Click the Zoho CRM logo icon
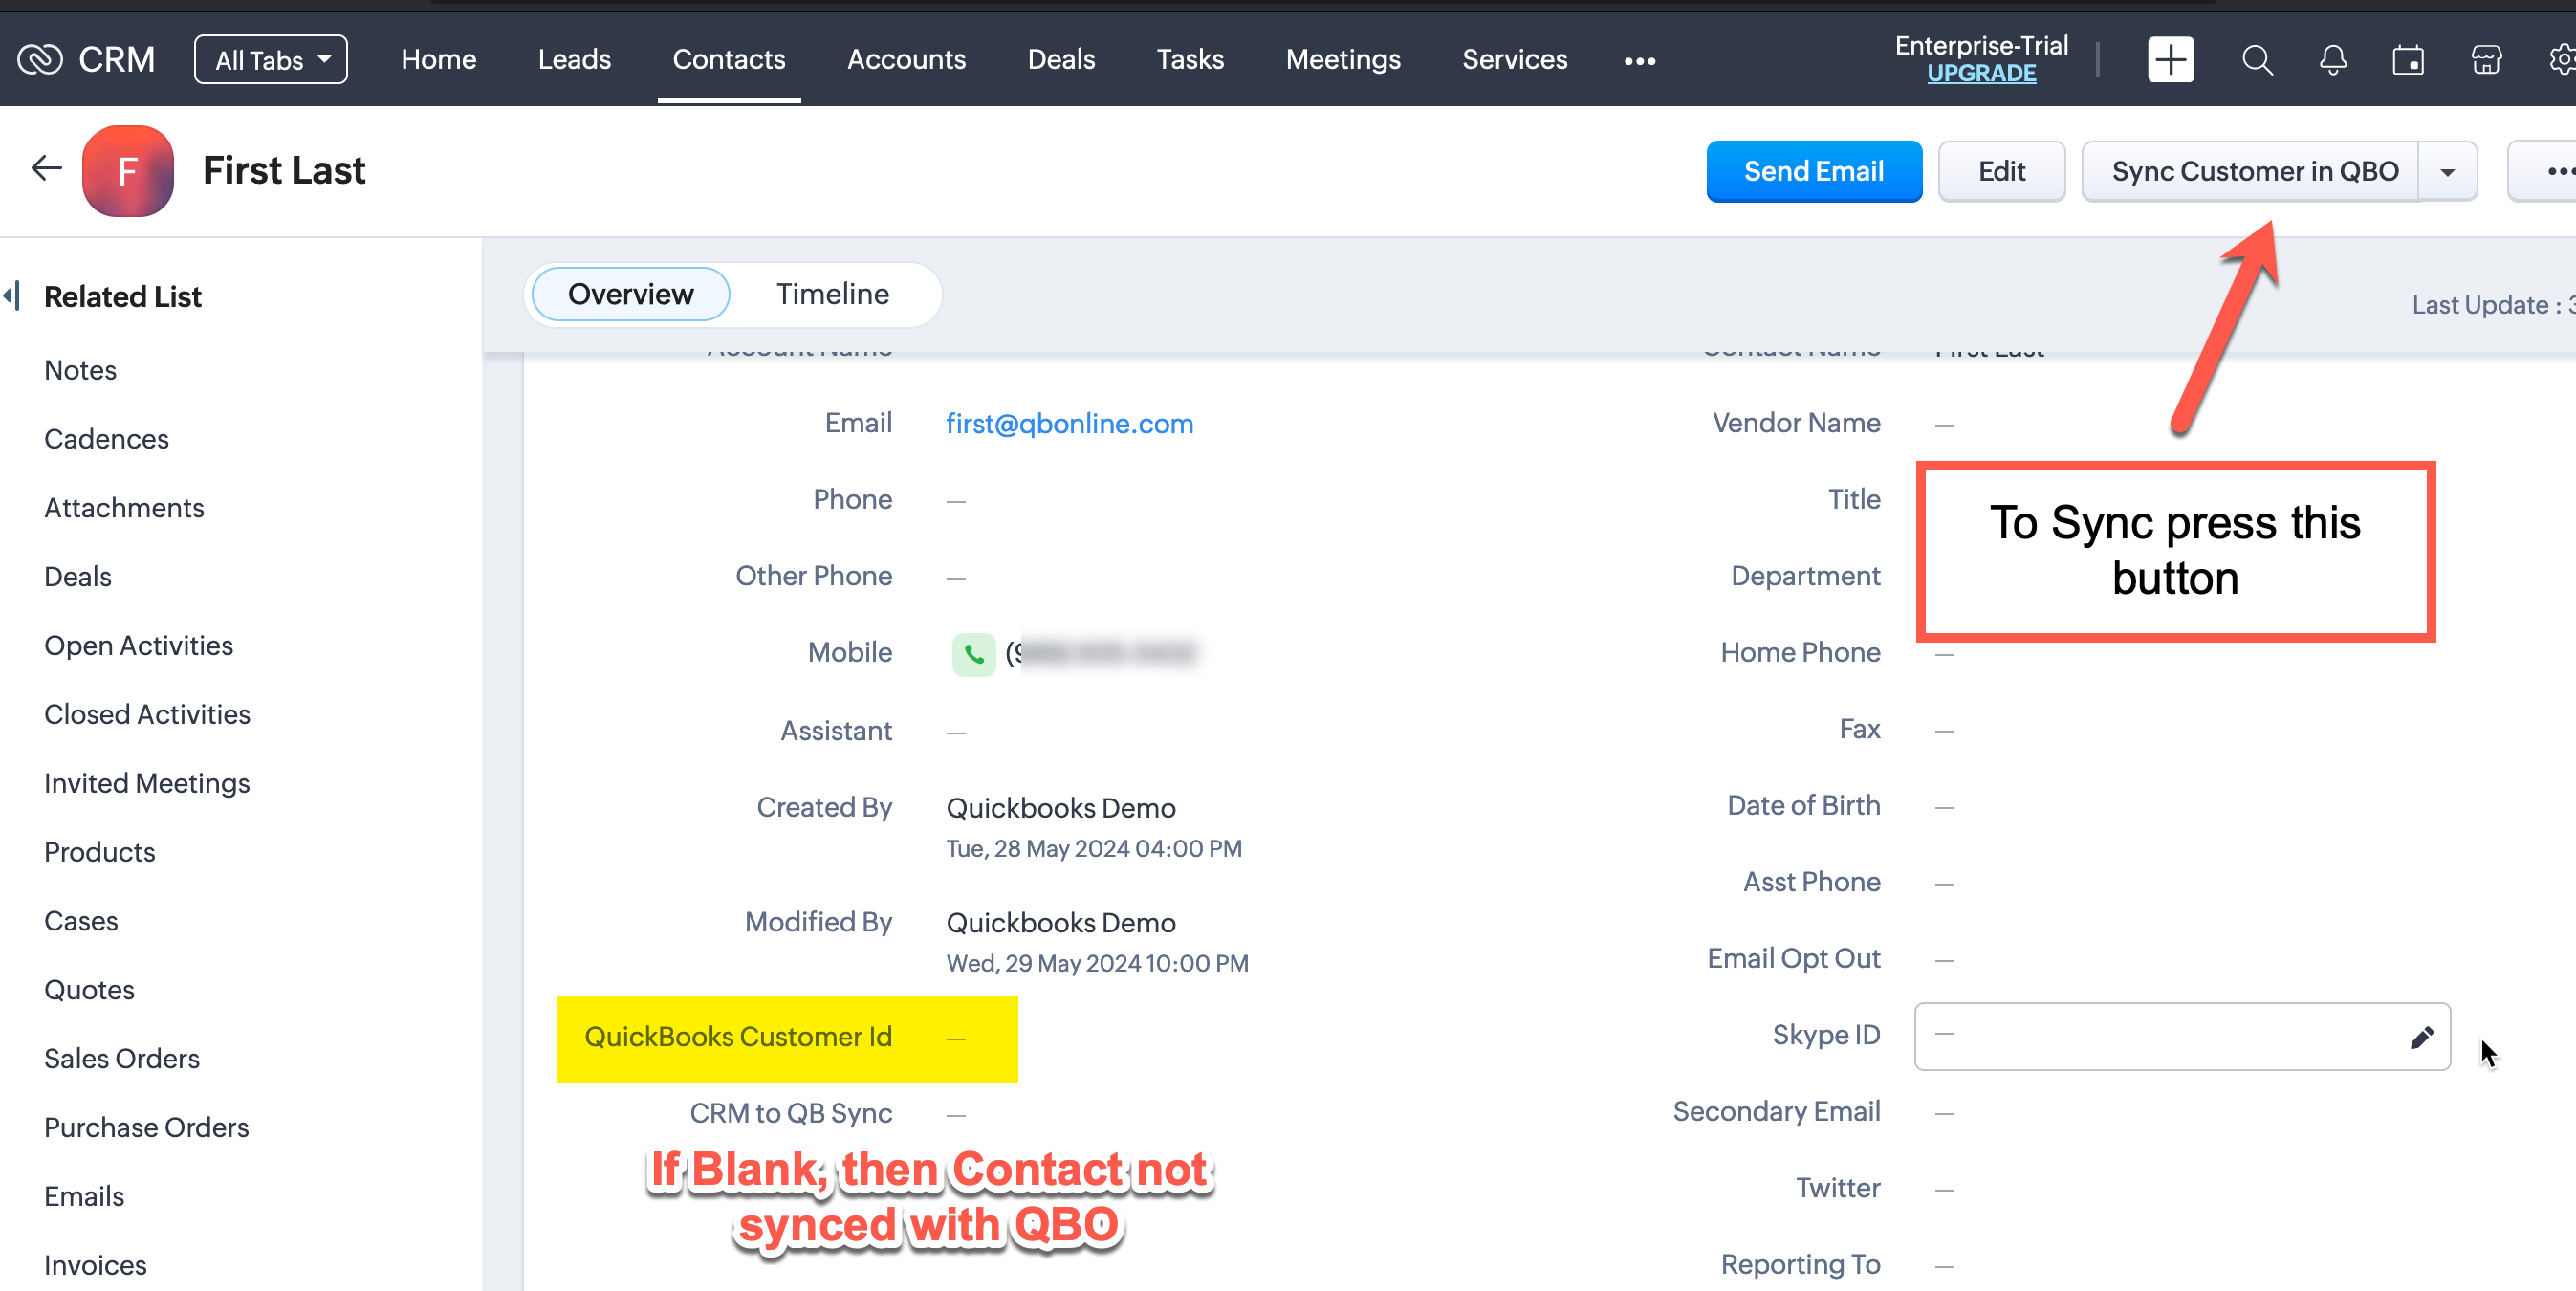The image size is (2576, 1291). coord(40,60)
